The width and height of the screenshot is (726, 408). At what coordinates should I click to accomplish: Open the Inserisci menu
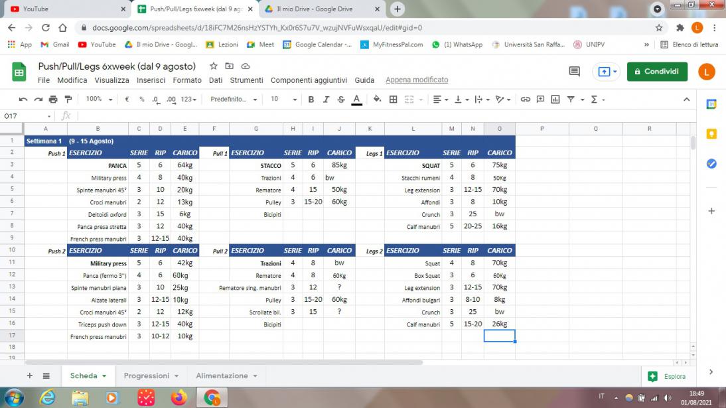[151, 80]
